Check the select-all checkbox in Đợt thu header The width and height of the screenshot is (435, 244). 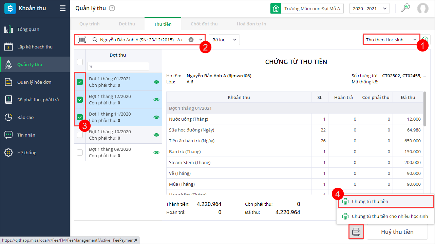[x=80, y=62]
